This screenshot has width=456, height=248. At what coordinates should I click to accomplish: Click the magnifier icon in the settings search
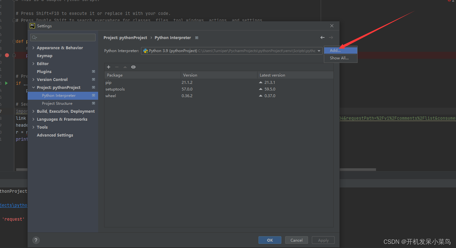pyautogui.click(x=35, y=37)
